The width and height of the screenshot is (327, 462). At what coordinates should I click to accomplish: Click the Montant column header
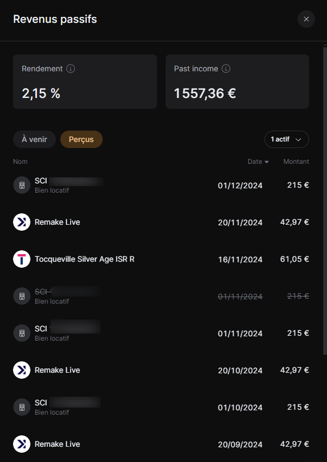pos(296,162)
